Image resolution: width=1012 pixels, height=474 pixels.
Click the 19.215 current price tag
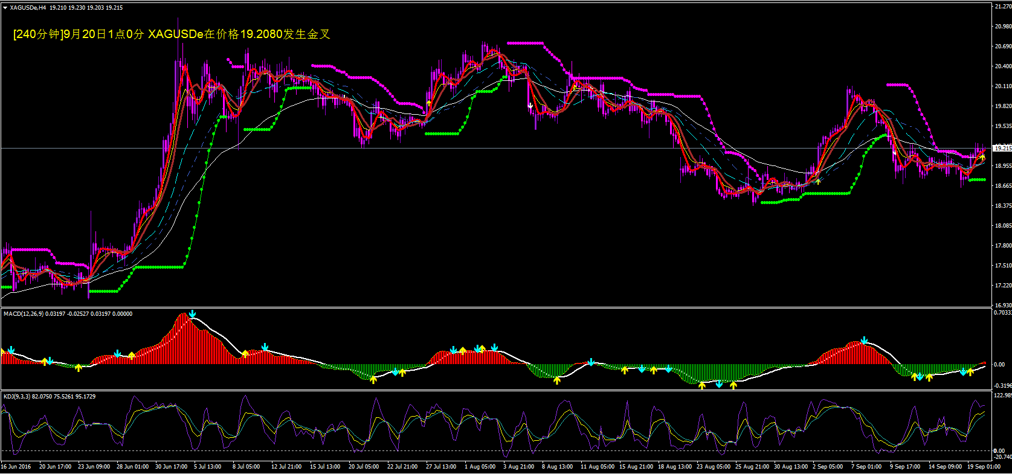coord(1002,148)
